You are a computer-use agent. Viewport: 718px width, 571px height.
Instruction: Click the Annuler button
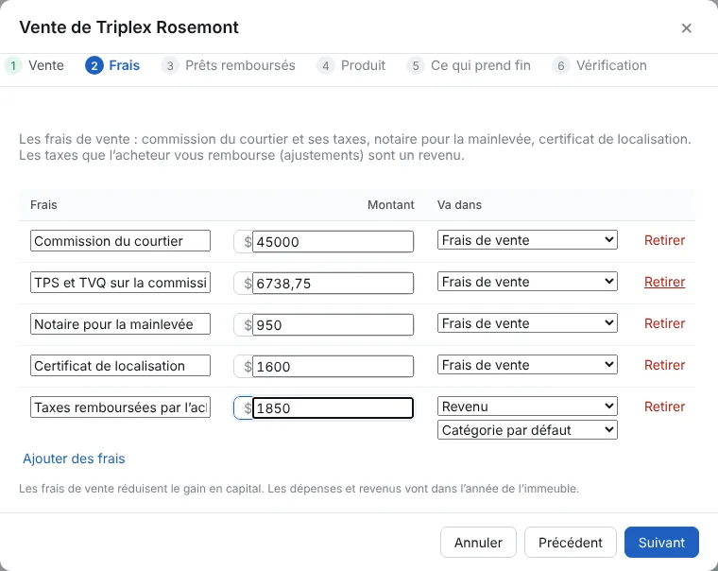tap(478, 543)
